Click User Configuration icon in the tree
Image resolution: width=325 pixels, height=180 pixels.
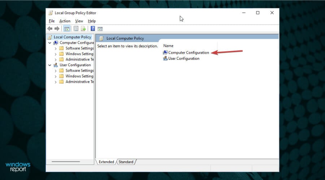pos(56,65)
